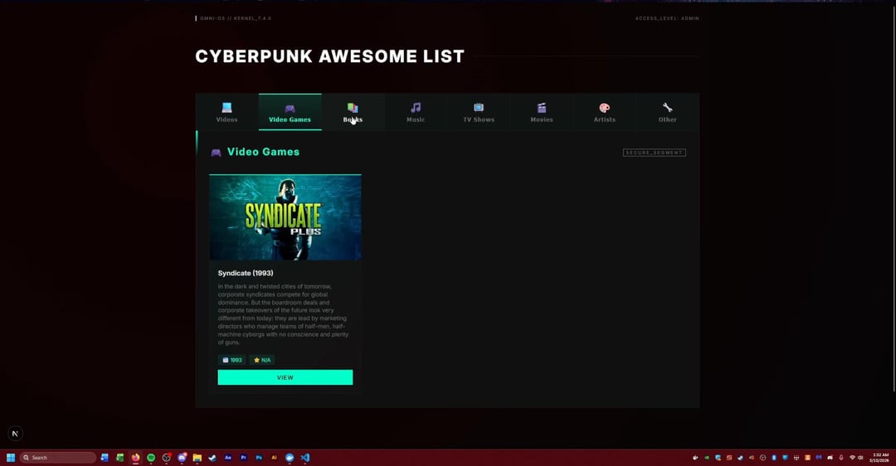The image size is (896, 466).
Task: Click the Syndicate (1993) title
Action: pyautogui.click(x=246, y=273)
